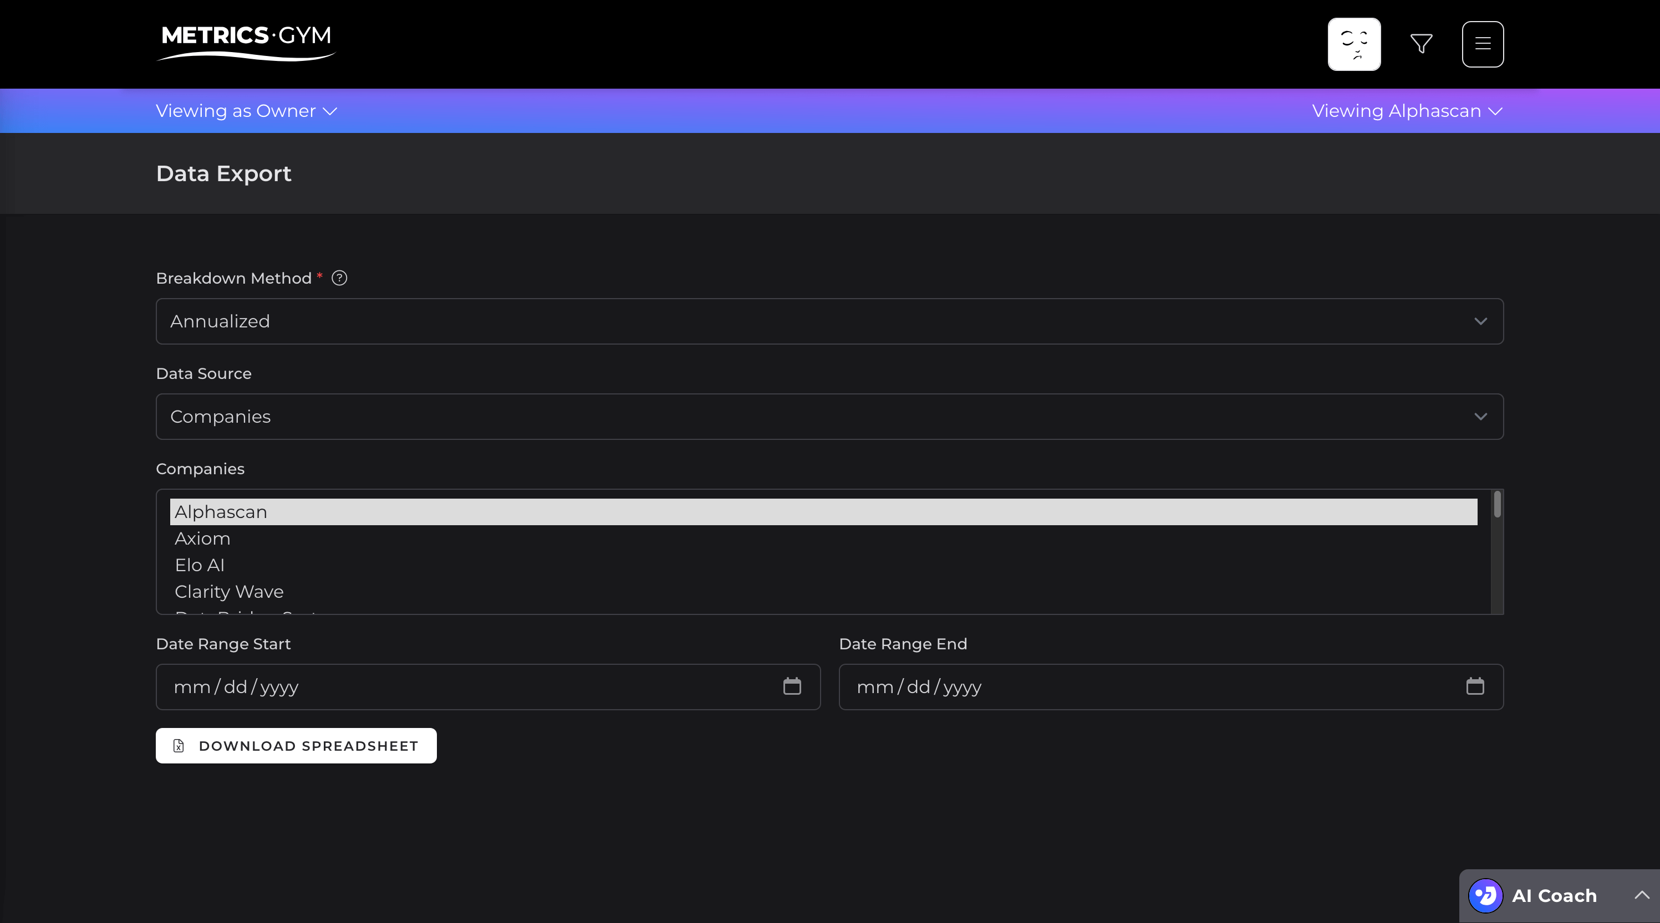Open the Viewing as Owner dropdown

[x=246, y=111]
